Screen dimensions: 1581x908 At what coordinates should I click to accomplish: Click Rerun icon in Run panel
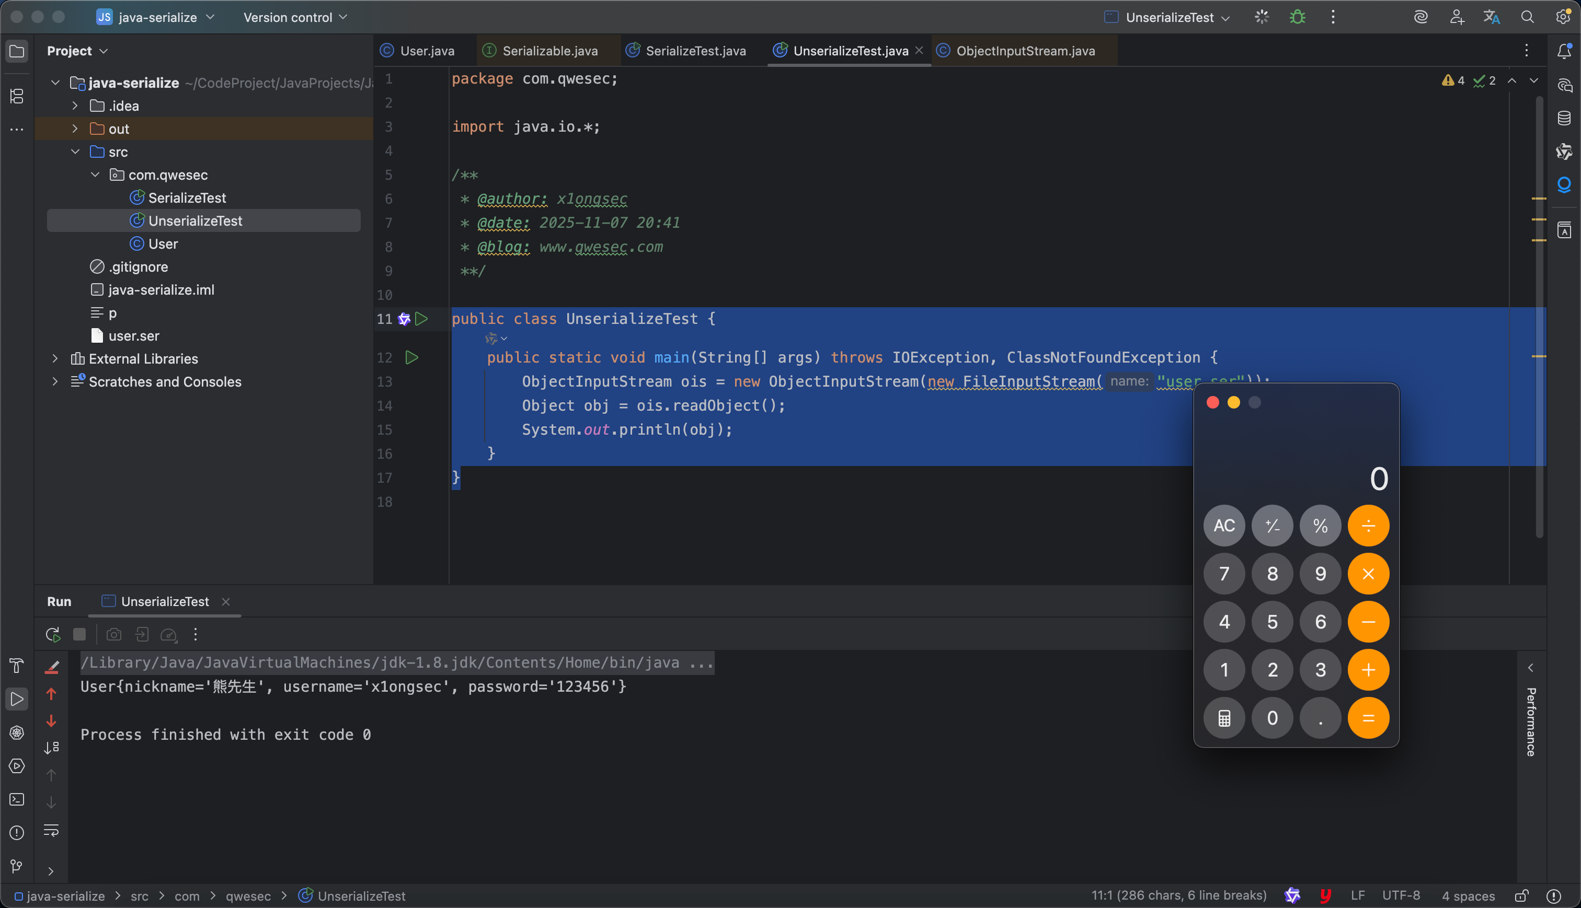pyautogui.click(x=53, y=635)
